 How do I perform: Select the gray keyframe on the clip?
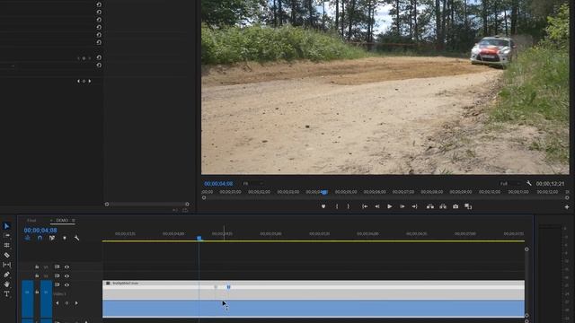[x=216, y=287]
